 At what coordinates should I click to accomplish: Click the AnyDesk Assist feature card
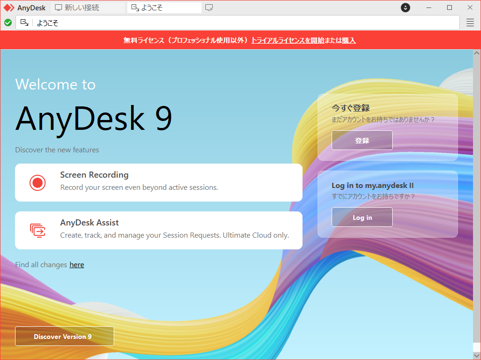tap(158, 230)
